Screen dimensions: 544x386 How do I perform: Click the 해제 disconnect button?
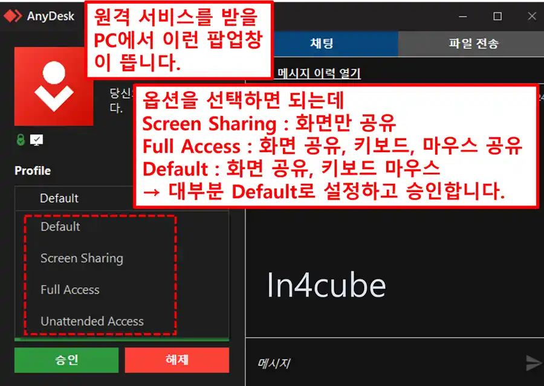(x=177, y=360)
